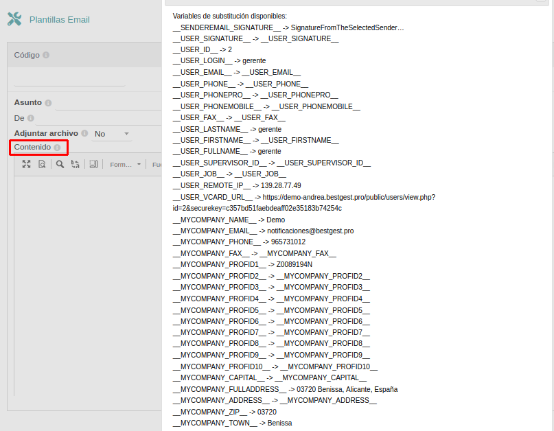554x431 pixels.
Task: Click the info icon beside De
Action: click(x=30, y=118)
